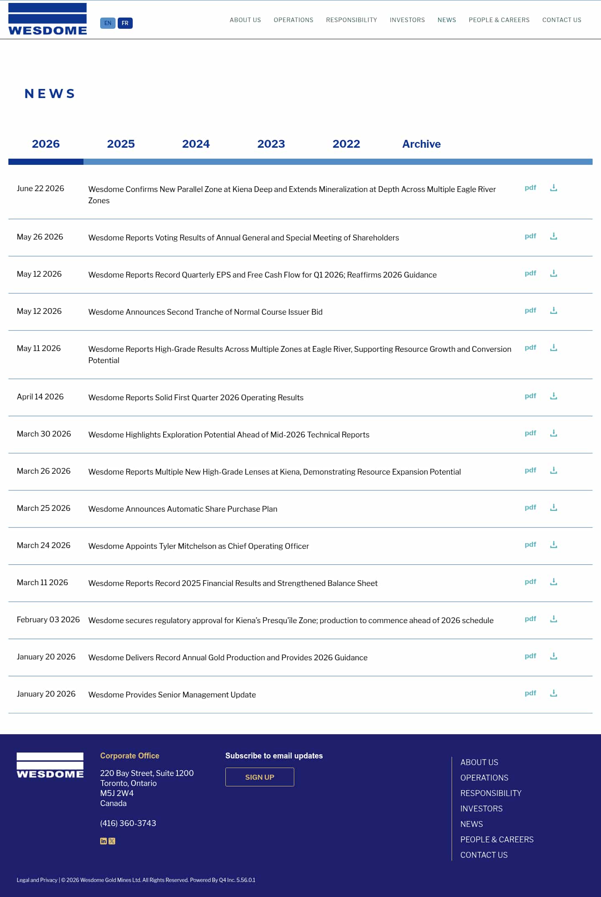Read the Kiena Deep parallel zone headline

click(292, 195)
